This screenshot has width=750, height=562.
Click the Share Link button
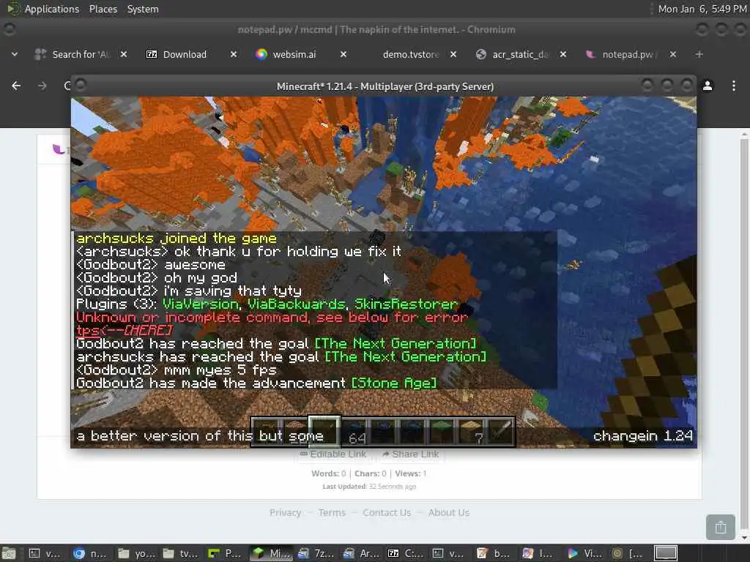[x=410, y=454]
